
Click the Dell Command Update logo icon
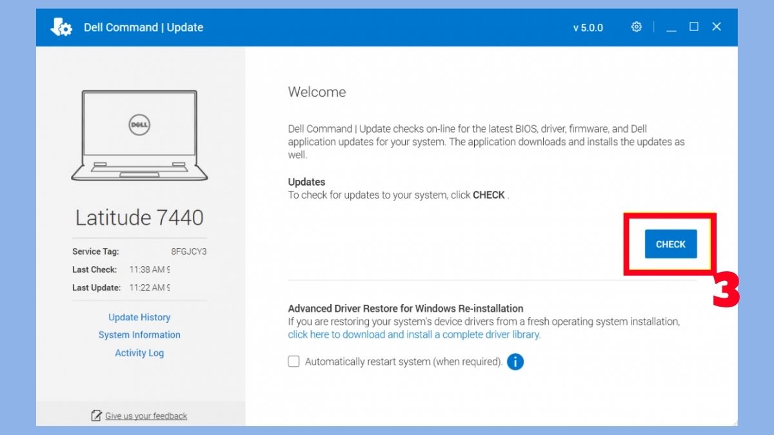(62, 27)
